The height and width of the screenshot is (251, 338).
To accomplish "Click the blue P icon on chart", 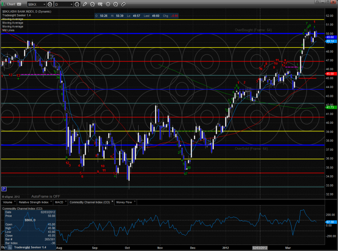I will coord(4,189).
